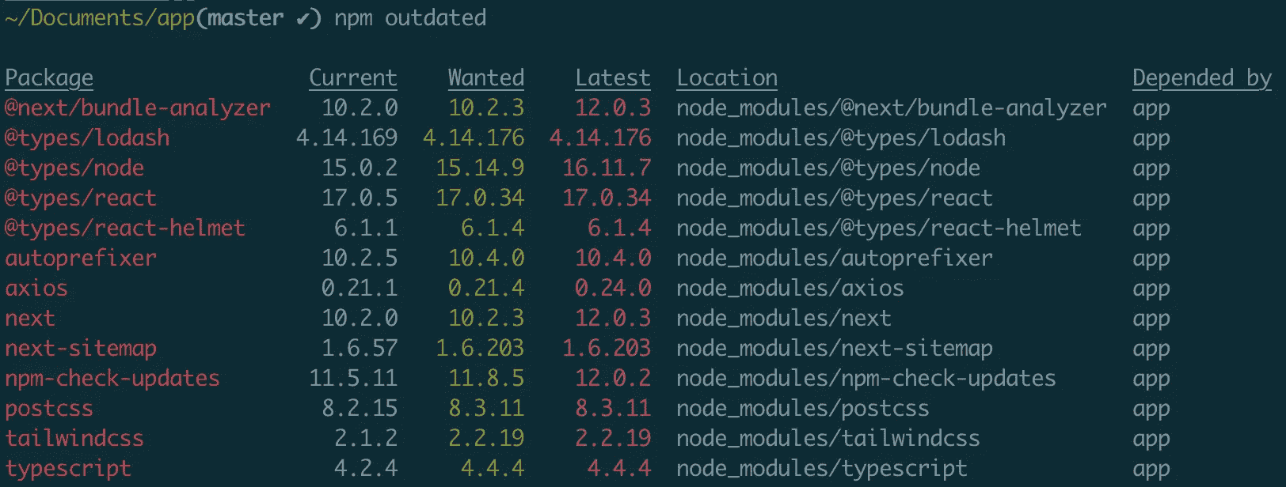Click the Wanted column header
The height and width of the screenshot is (487, 1286).
[x=485, y=77]
